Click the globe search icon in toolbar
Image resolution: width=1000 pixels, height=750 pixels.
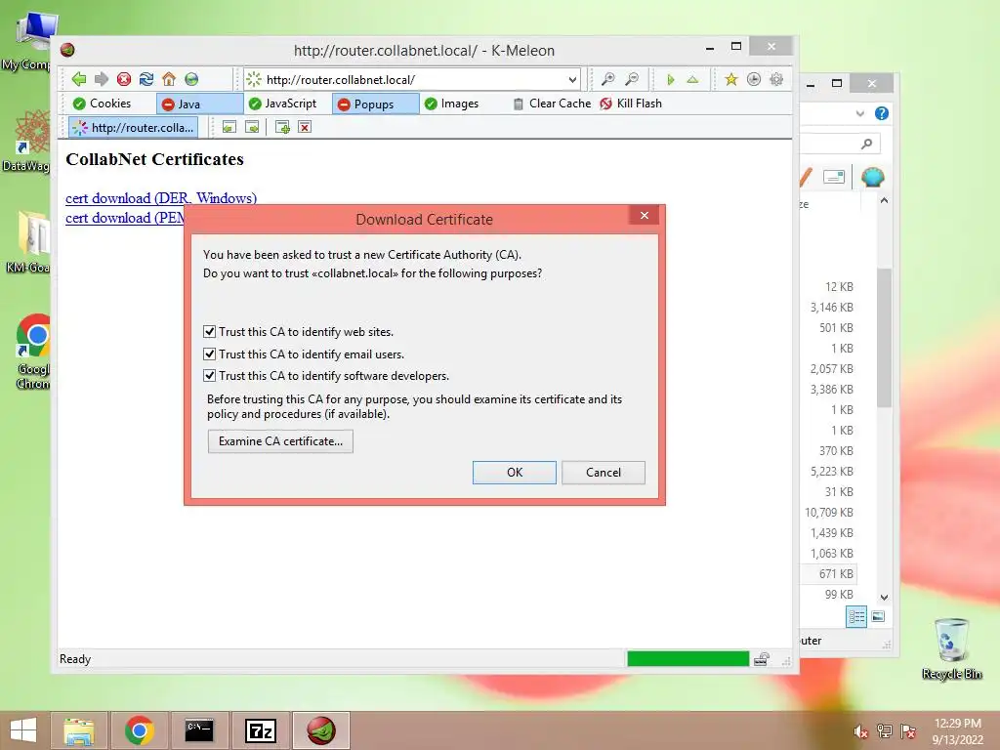pyautogui.click(x=191, y=79)
